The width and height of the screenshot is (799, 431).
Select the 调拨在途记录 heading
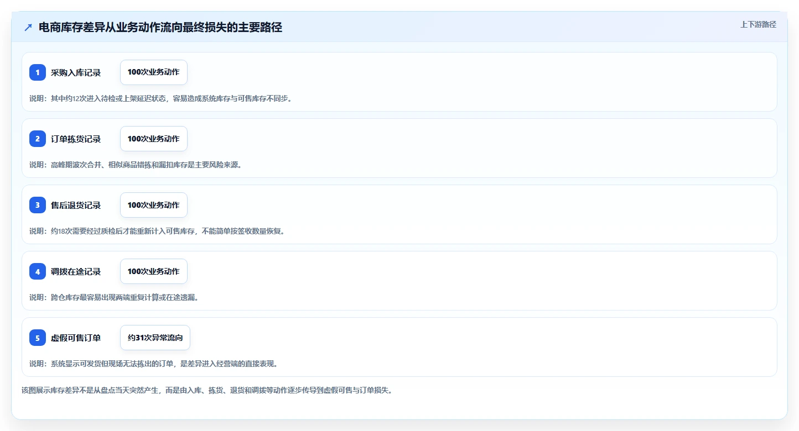point(76,271)
